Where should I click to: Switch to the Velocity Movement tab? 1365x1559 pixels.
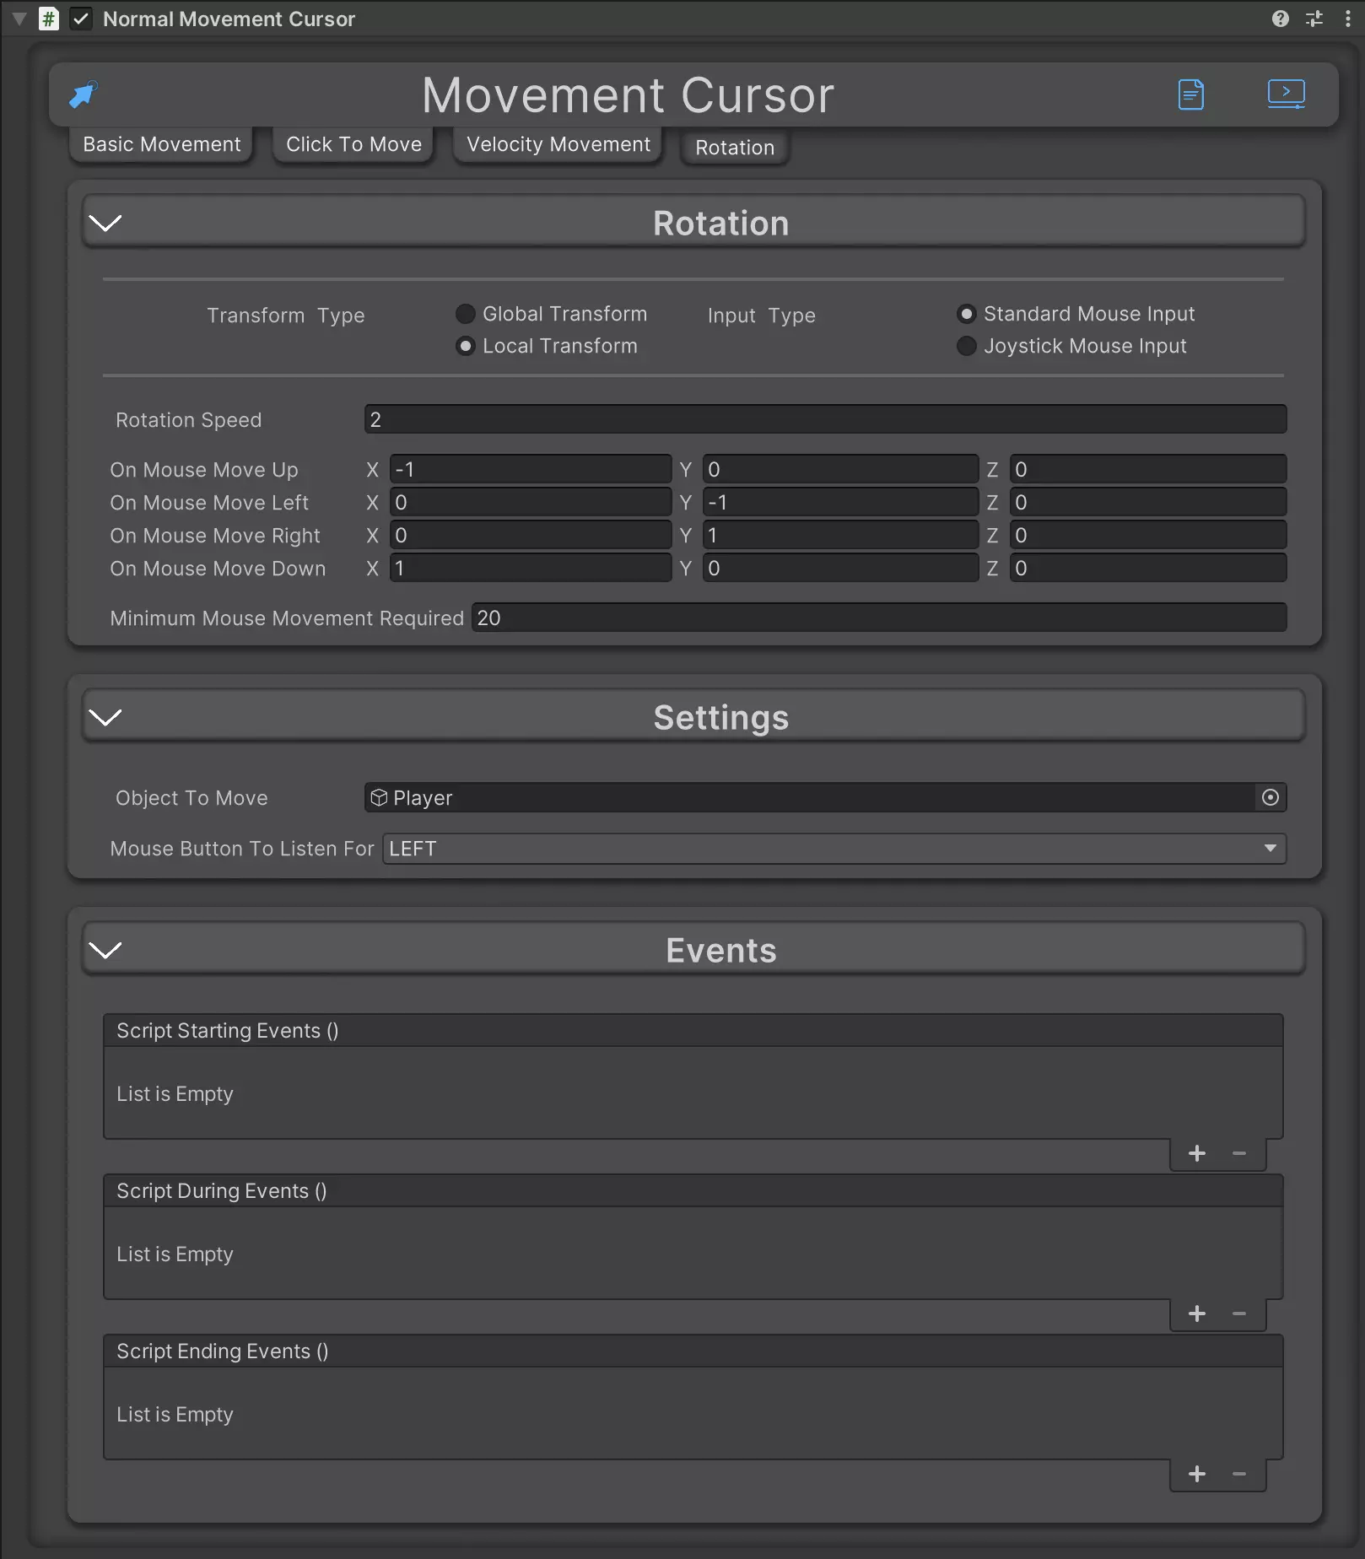tap(558, 144)
